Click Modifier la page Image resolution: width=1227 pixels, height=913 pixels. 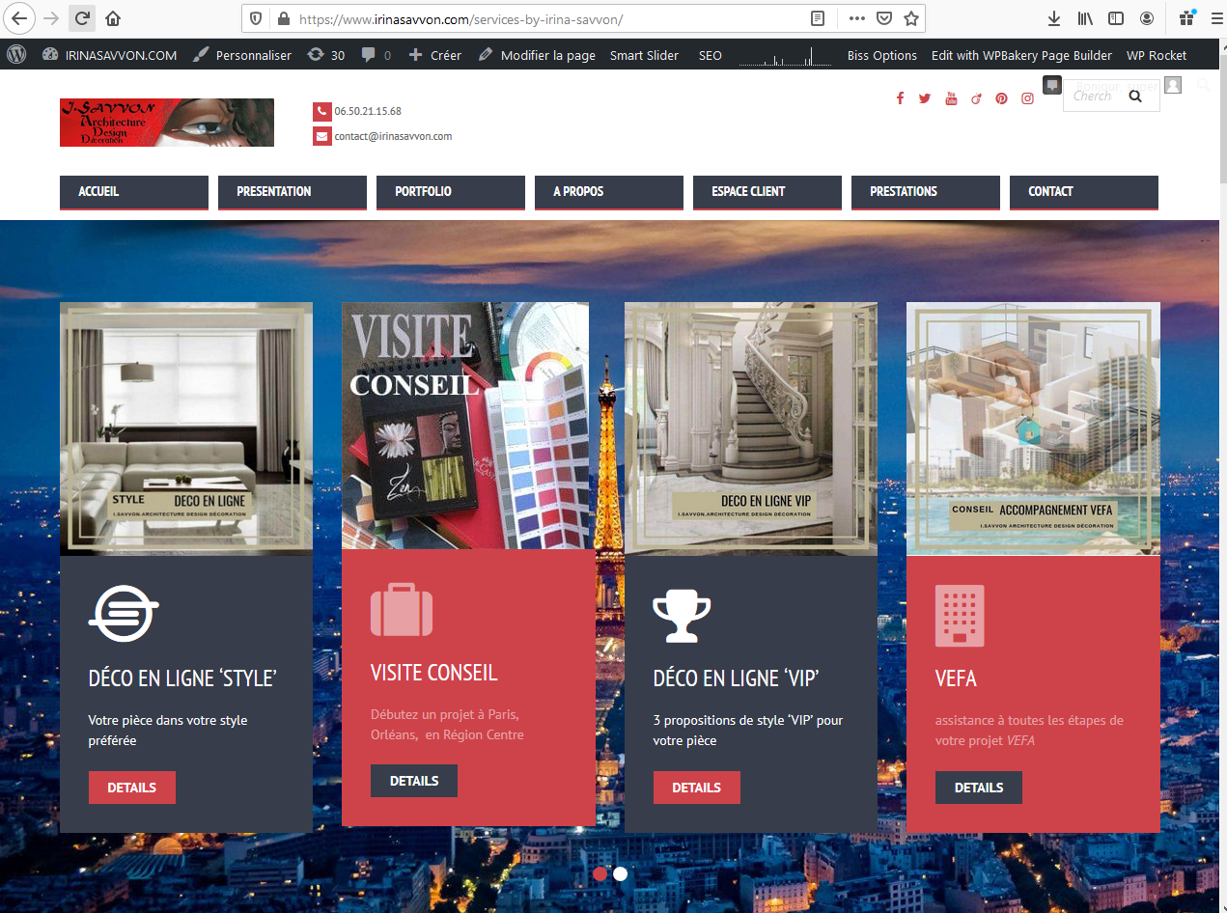tap(537, 55)
